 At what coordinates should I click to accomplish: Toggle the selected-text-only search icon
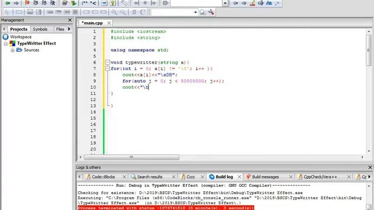pos(261,3)
